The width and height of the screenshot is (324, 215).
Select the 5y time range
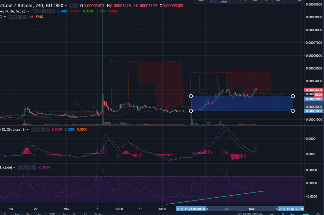pos(75,214)
